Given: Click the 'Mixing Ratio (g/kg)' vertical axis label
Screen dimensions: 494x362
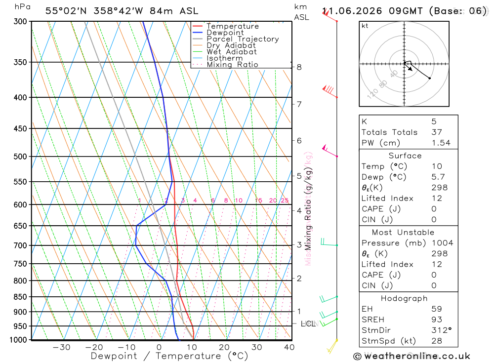Looking at the screenshot, I should click(x=308, y=209).
